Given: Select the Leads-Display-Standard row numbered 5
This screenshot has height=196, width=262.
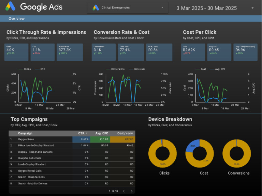Looking at the screenshot, I should coord(72,164).
